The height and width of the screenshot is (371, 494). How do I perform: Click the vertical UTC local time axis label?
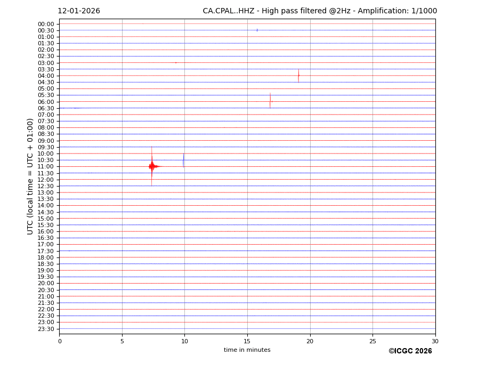[31, 176]
